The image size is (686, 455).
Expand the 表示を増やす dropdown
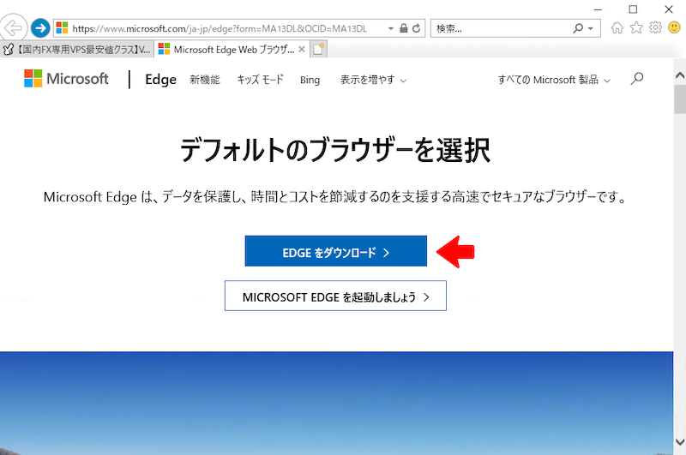(373, 80)
